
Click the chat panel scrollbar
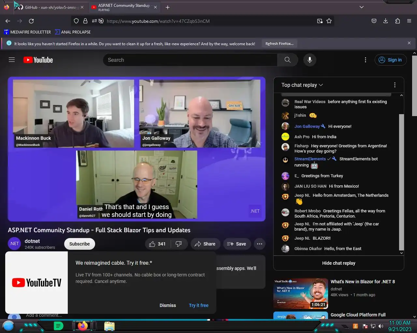pos(401,182)
